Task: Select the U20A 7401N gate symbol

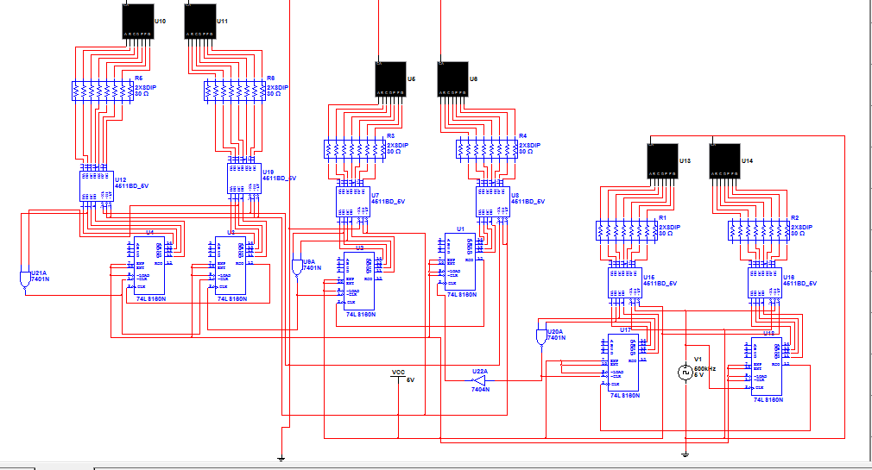Action: pyautogui.click(x=541, y=337)
